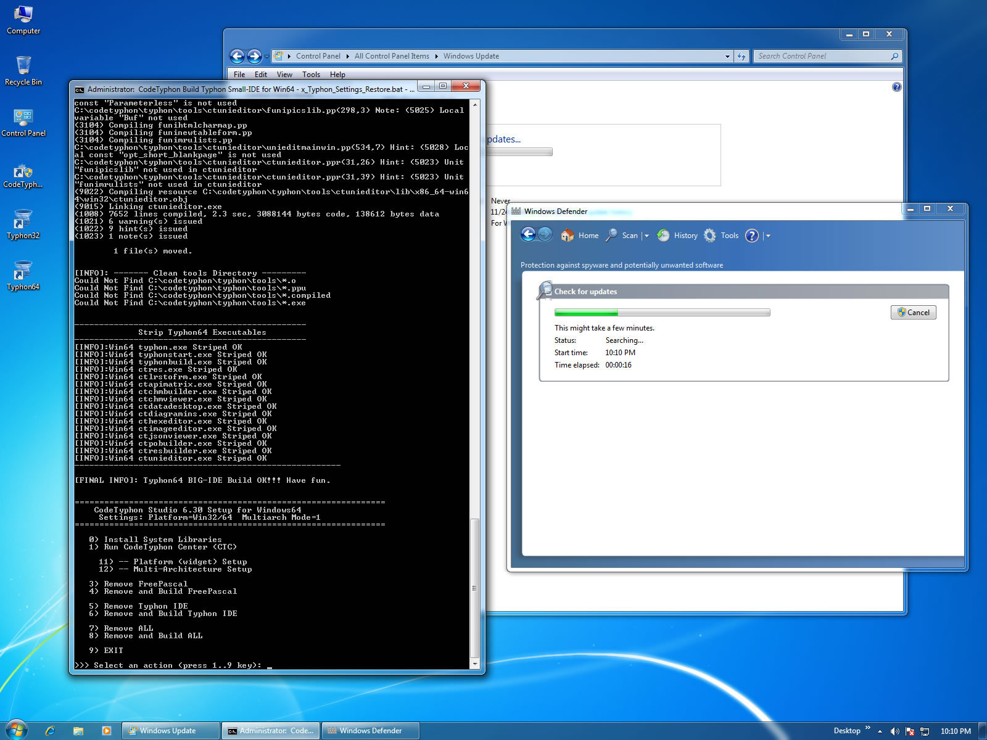Screen dimensions: 987x740
Task: Switch to Windows Update taskbar button
Action: [171, 731]
